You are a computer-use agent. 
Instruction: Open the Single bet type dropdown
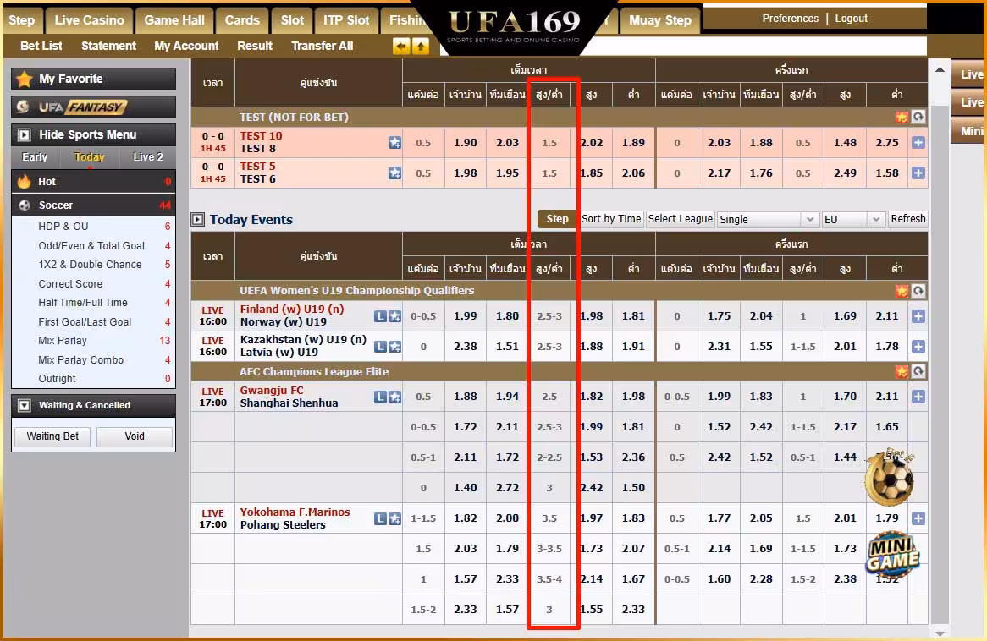pyautogui.click(x=766, y=219)
